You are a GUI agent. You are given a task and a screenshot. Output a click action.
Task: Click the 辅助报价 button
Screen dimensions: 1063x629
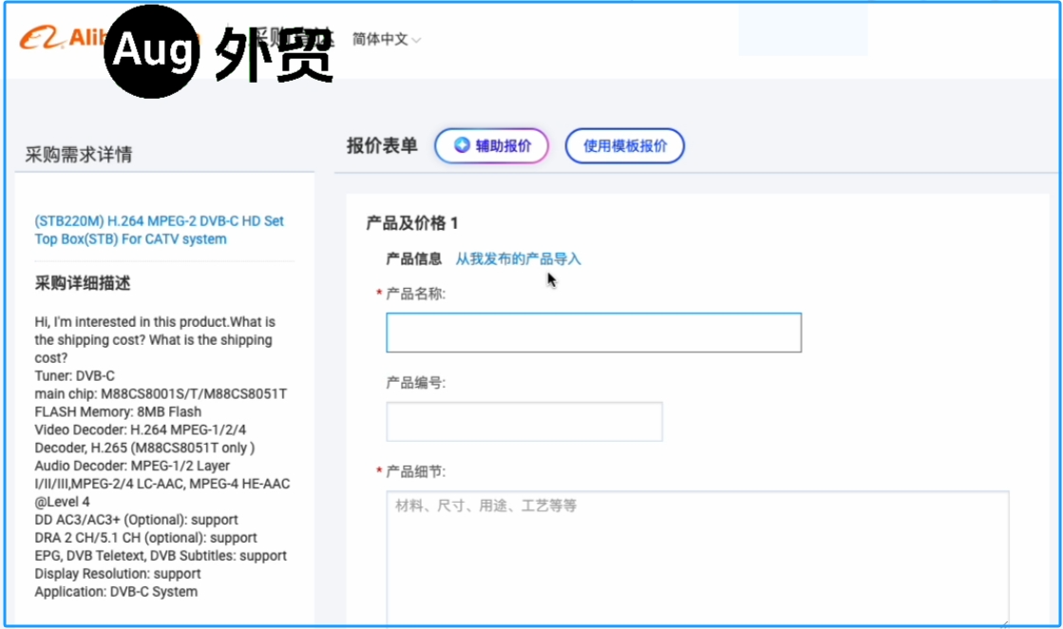tap(491, 145)
